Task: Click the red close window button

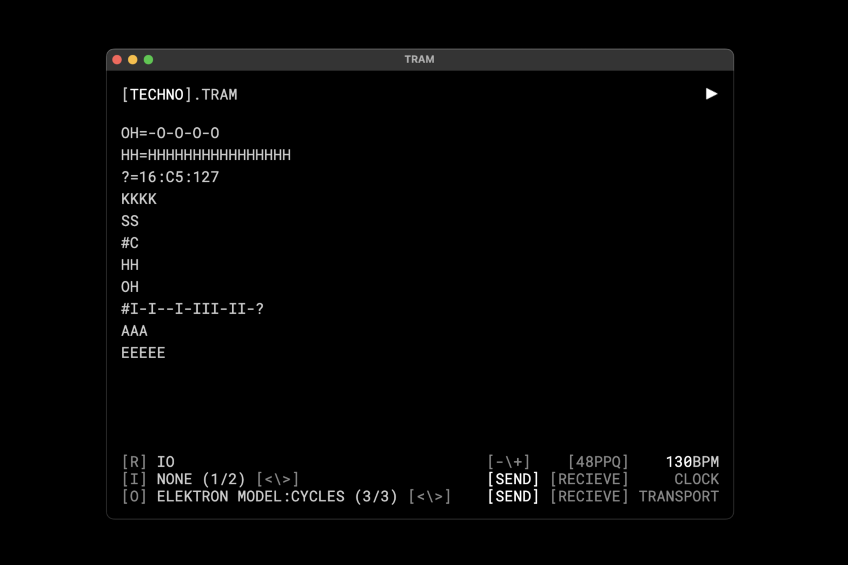Action: 117,59
